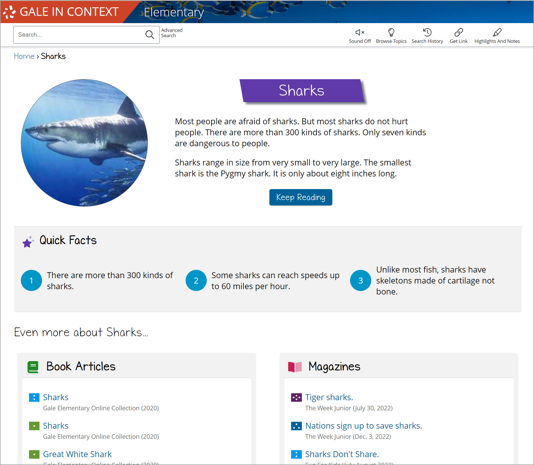Click the Gale In Context logo
This screenshot has width=534, height=465.
[61, 12]
